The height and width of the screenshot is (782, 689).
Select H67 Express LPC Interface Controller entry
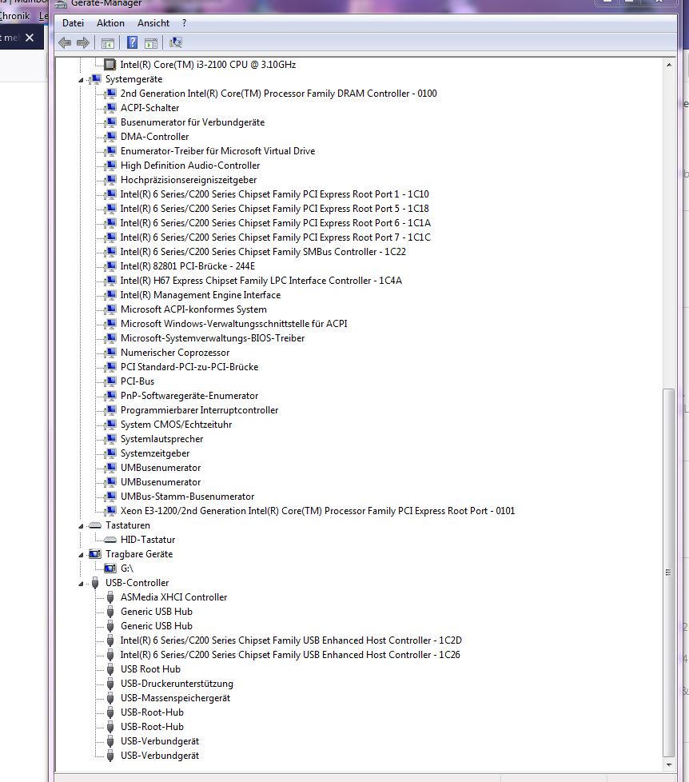[261, 281]
